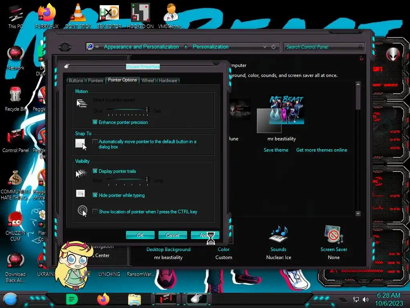Toggle Hide pointer while typing checkbox
The image size is (410, 308).
point(95,195)
